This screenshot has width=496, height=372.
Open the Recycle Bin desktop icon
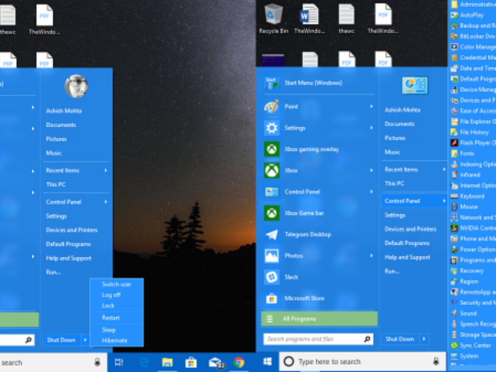click(274, 19)
